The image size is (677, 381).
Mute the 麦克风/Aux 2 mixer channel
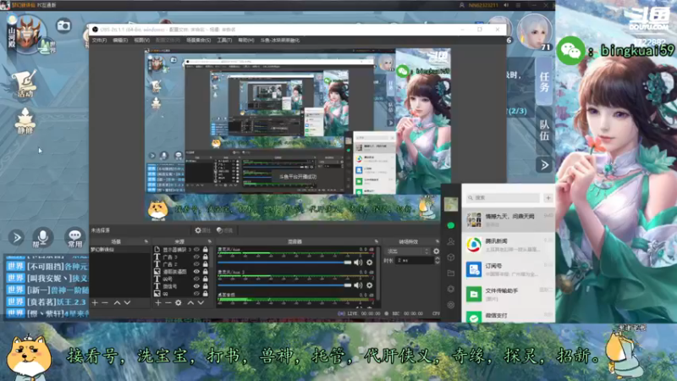click(358, 285)
